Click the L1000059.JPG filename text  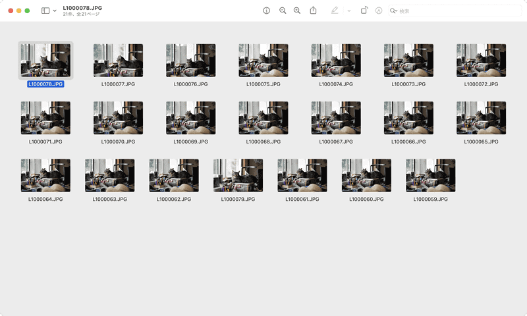click(431, 199)
